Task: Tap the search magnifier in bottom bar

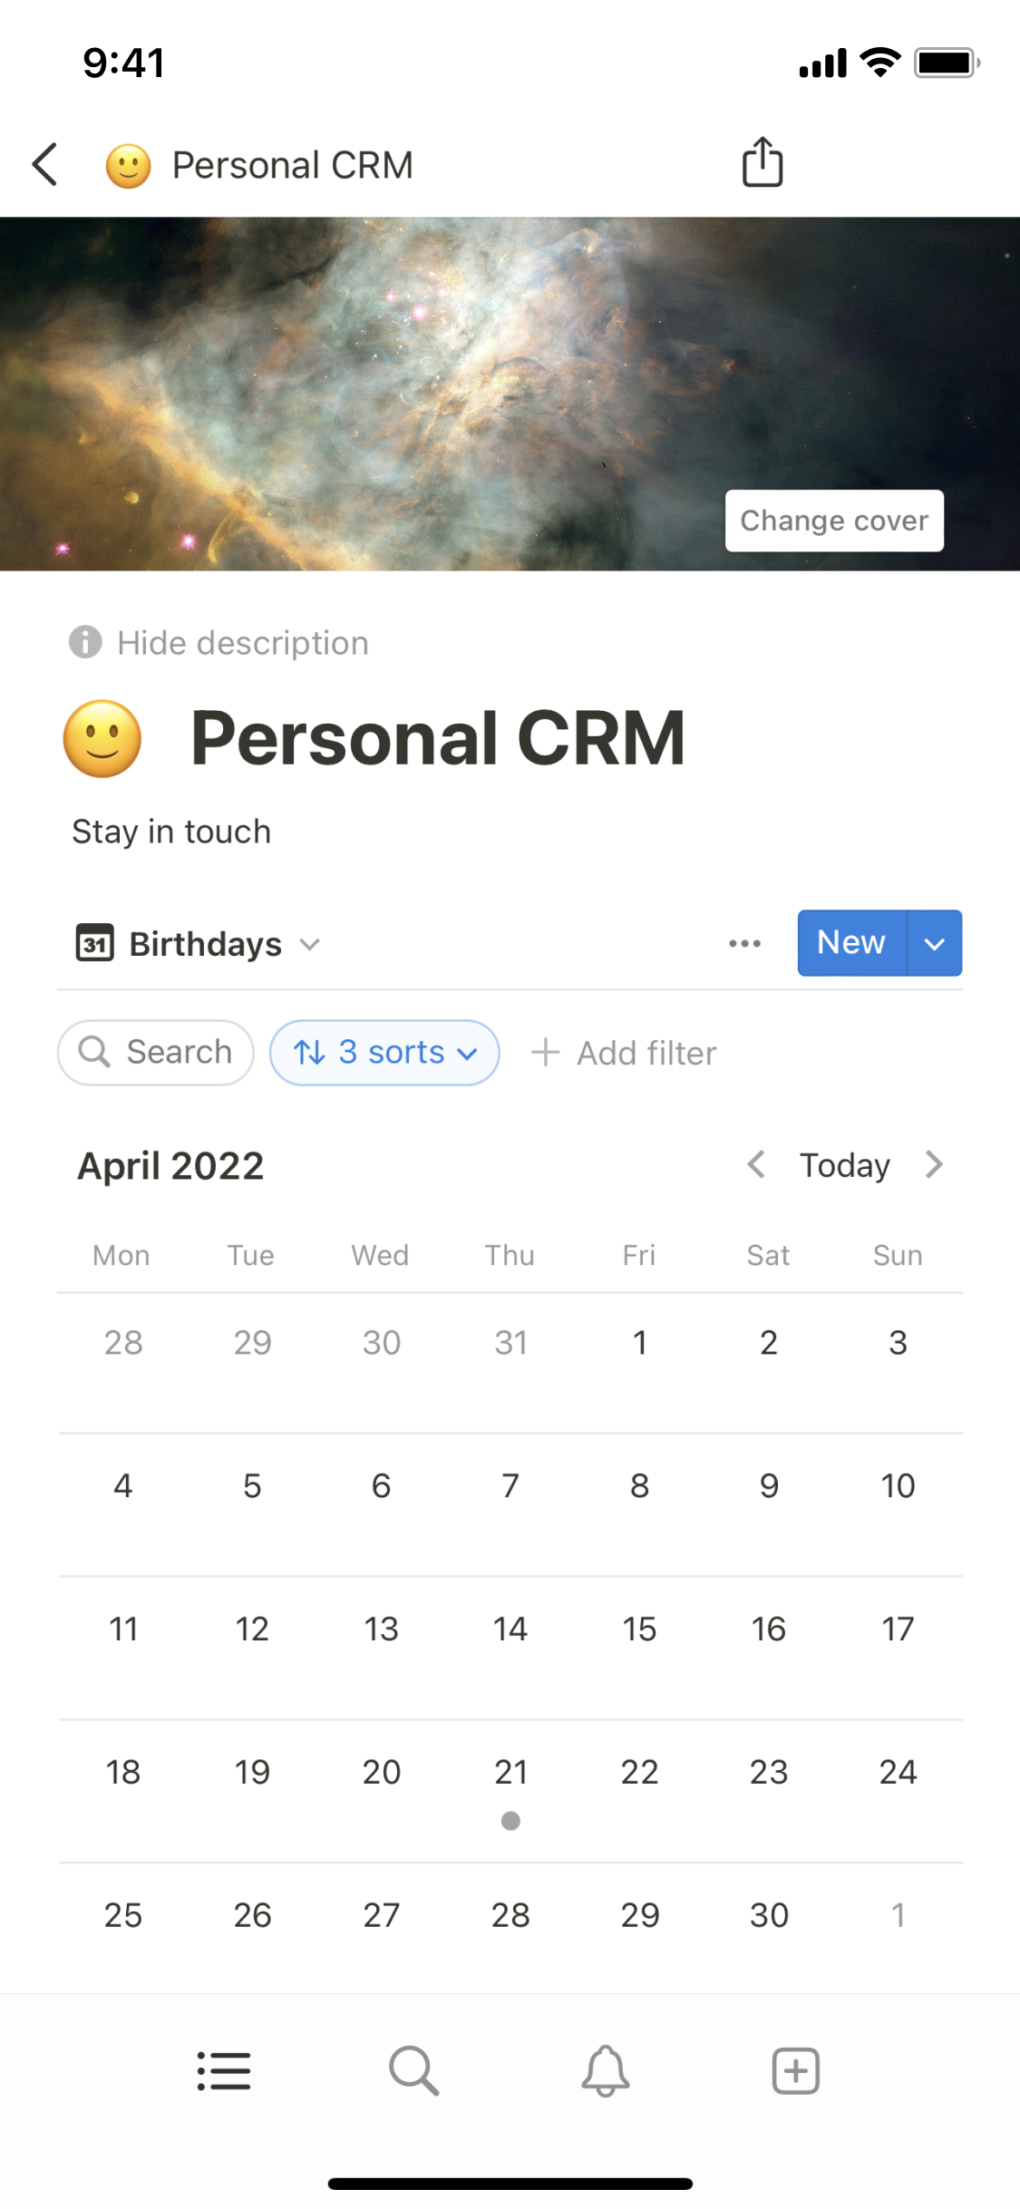Action: pyautogui.click(x=414, y=2071)
